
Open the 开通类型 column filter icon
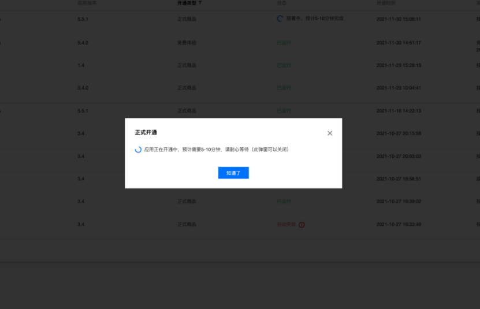pyautogui.click(x=200, y=3)
